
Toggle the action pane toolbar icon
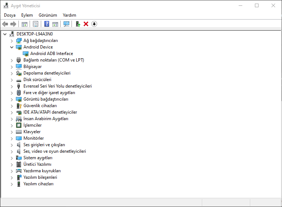tap(55, 24)
